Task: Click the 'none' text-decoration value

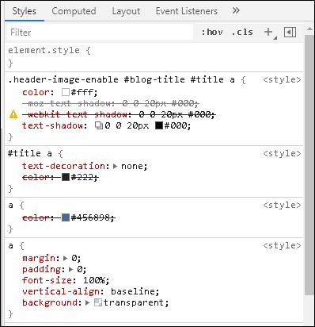Action: (132, 166)
